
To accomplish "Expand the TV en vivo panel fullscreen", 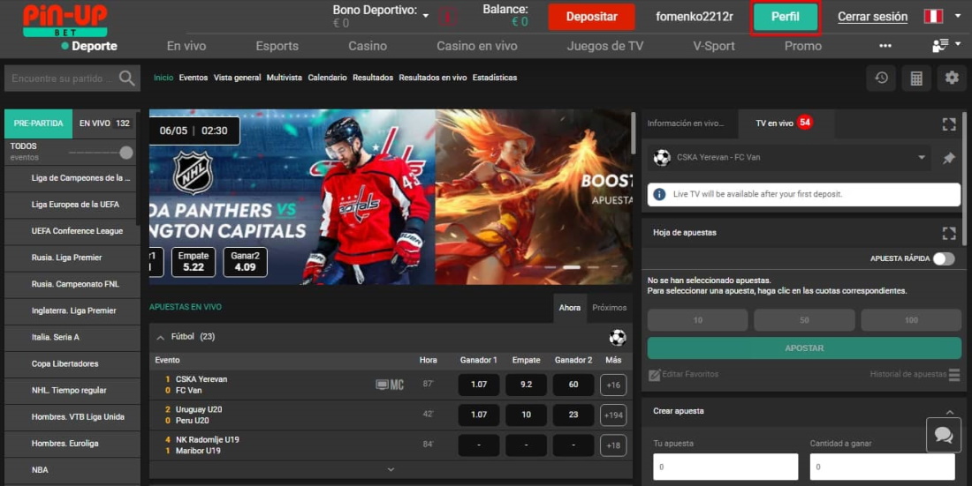I will [x=948, y=123].
